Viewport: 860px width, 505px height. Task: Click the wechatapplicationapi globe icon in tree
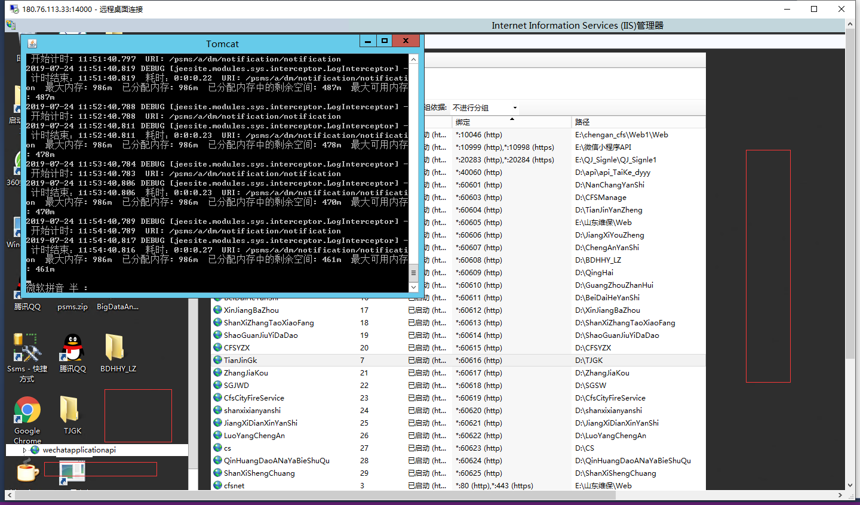(35, 450)
